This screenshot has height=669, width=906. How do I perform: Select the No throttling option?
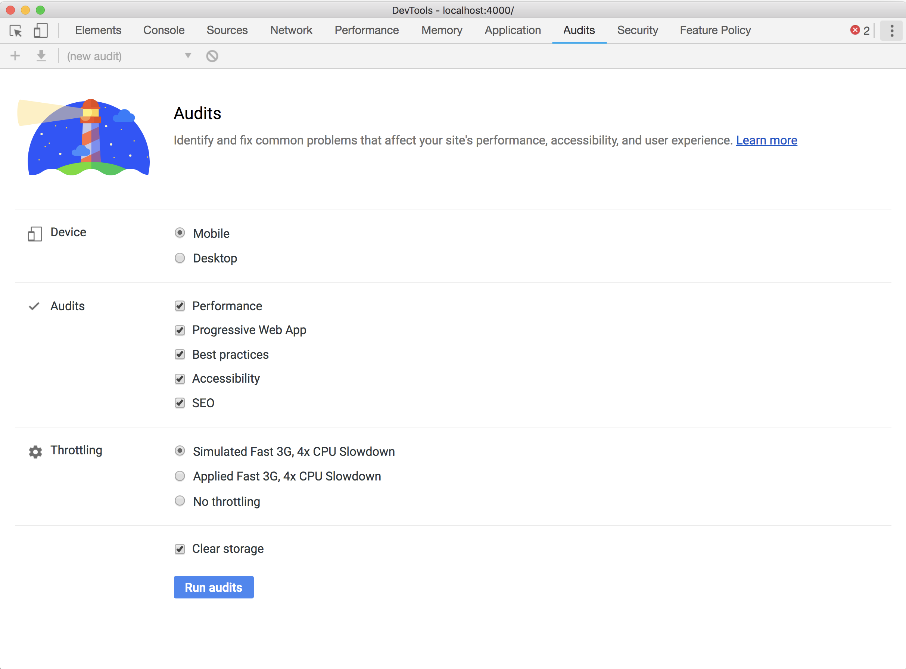pos(180,501)
